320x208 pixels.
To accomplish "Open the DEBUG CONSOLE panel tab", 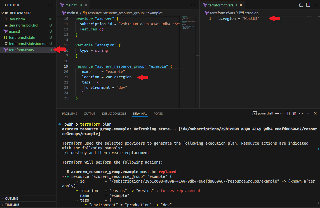I will click(x=114, y=113).
